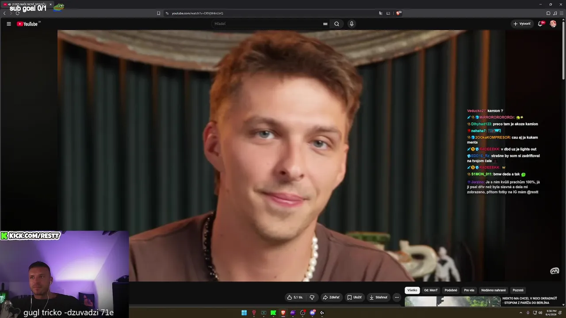This screenshot has width=566, height=318.
Task: Go to the YouTube home logo
Action: click(27, 24)
